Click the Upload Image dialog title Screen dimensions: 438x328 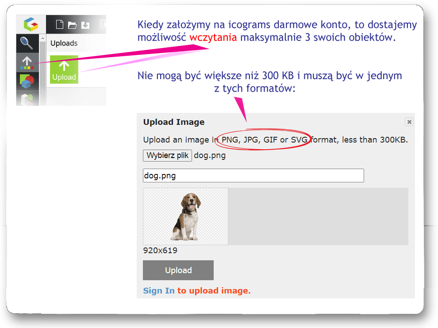tap(174, 122)
